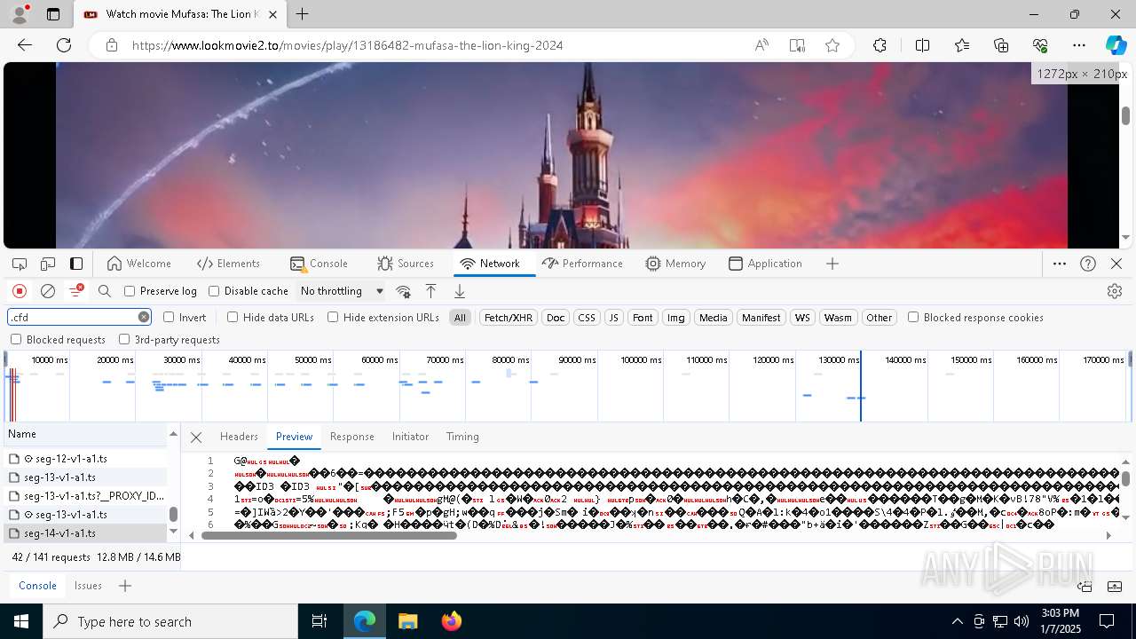
Task: Open Edge Settings and more menu
Action: click(x=1079, y=45)
